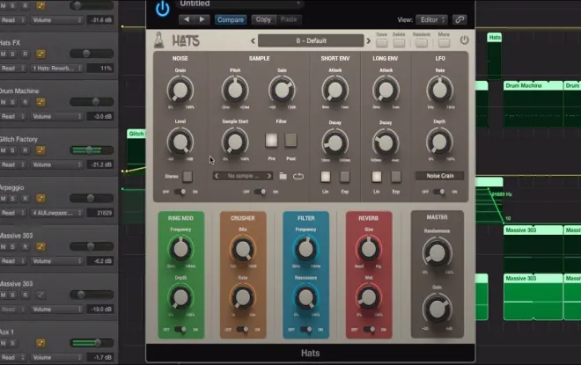Screen dimensions: 581x365
Task: Open Arpeggio '4 AULowpass' parameter dropdown
Action: (x=56, y=213)
